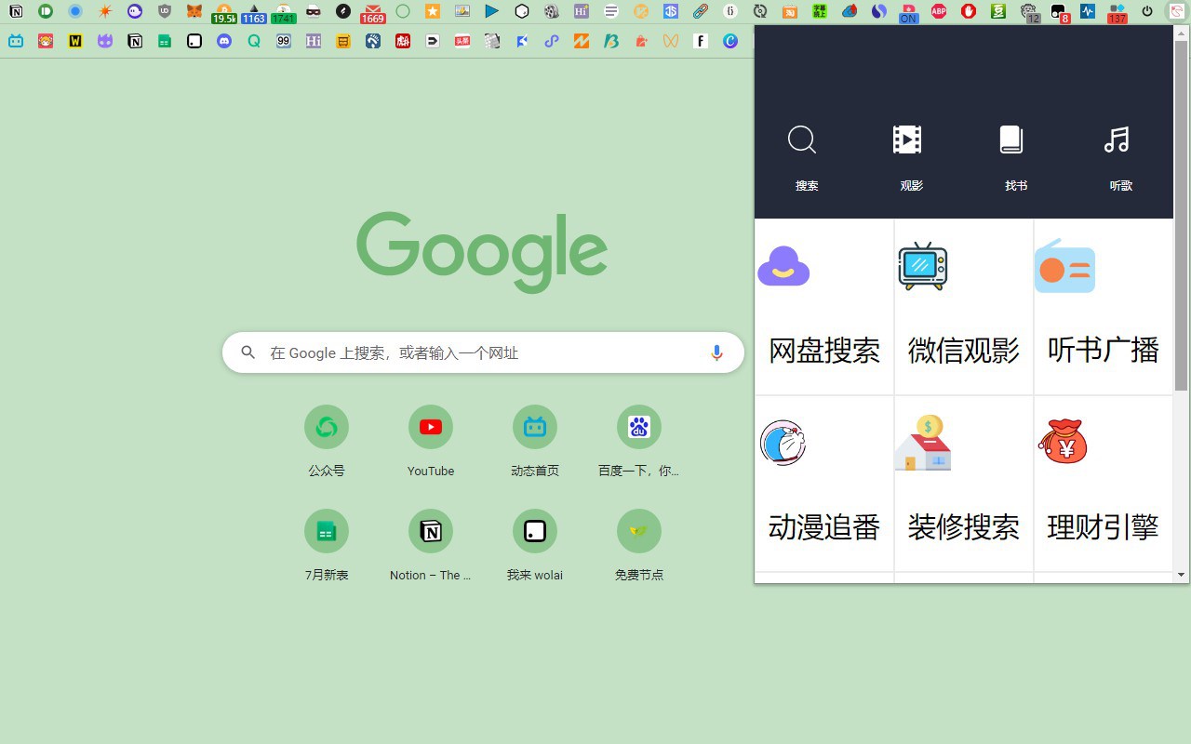Open the Notion shortcut tile
The image size is (1191, 744).
pos(431,545)
